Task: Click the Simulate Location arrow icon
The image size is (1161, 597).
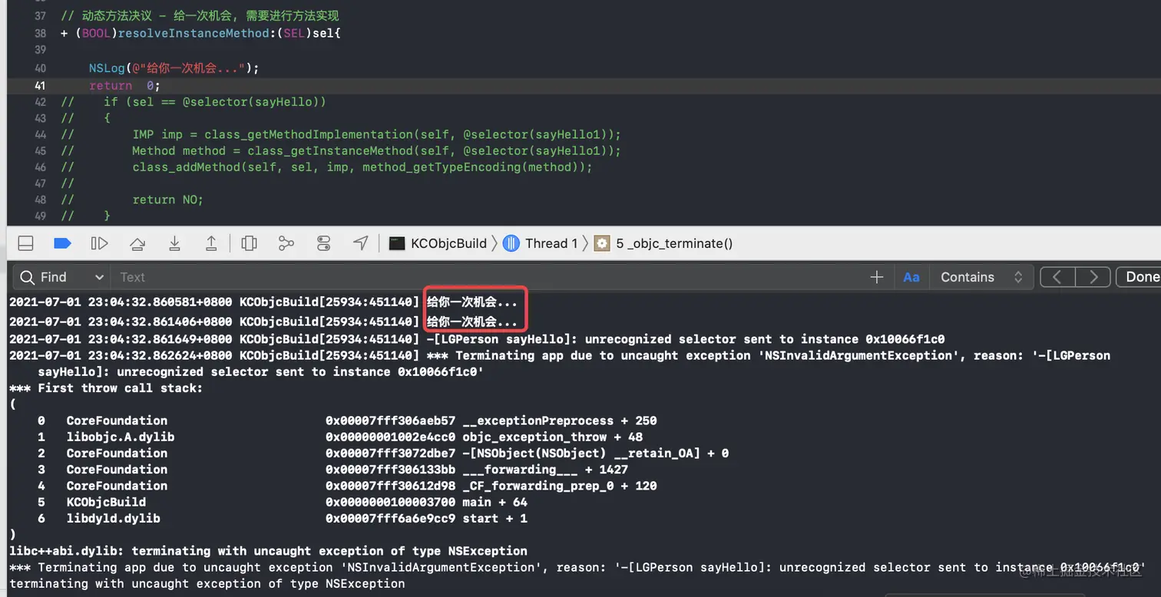Action: pyautogui.click(x=361, y=243)
